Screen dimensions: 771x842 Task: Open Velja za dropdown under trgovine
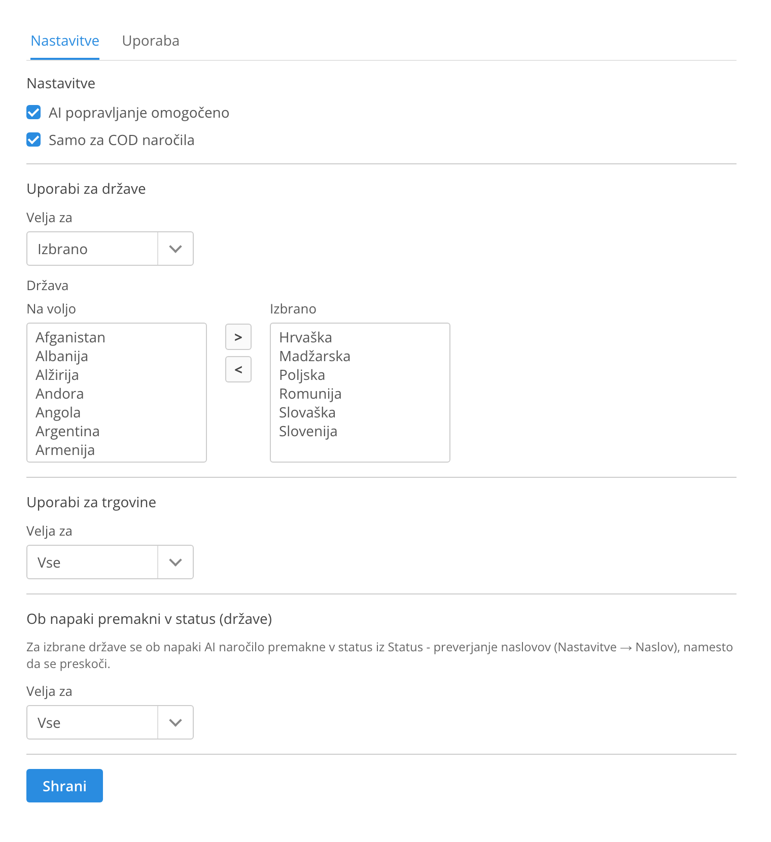pos(110,562)
